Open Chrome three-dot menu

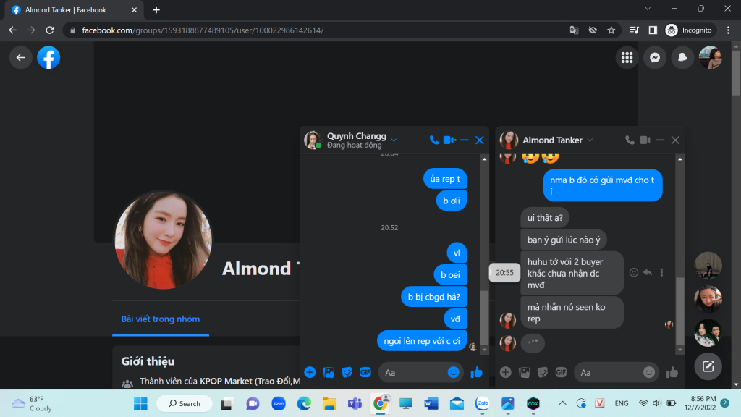coord(728,30)
